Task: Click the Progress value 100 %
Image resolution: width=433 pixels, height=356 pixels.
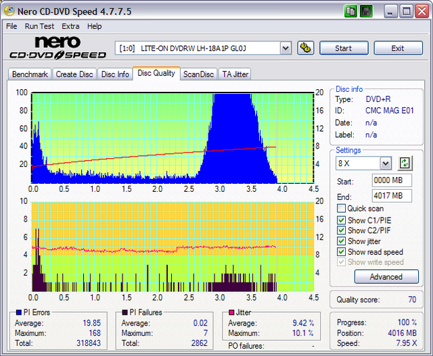Action: pos(407,322)
